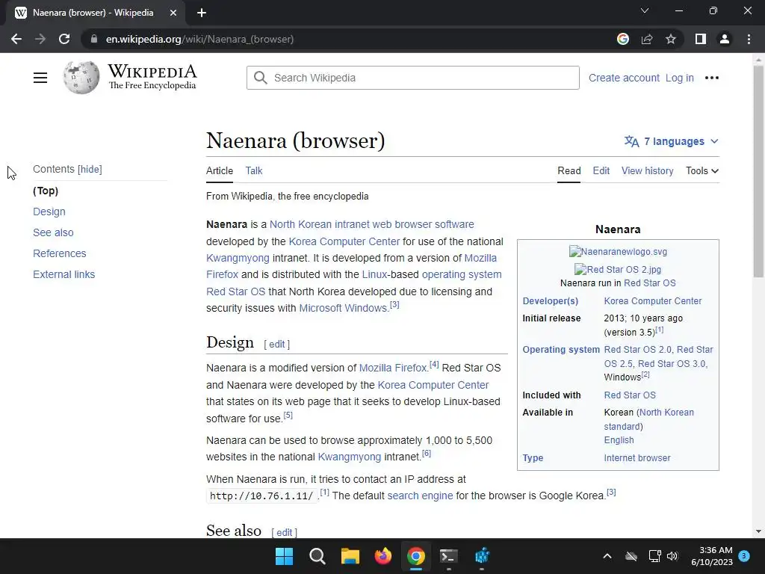Click the network tray icon
The width and height of the screenshot is (765, 574).
tap(654, 556)
